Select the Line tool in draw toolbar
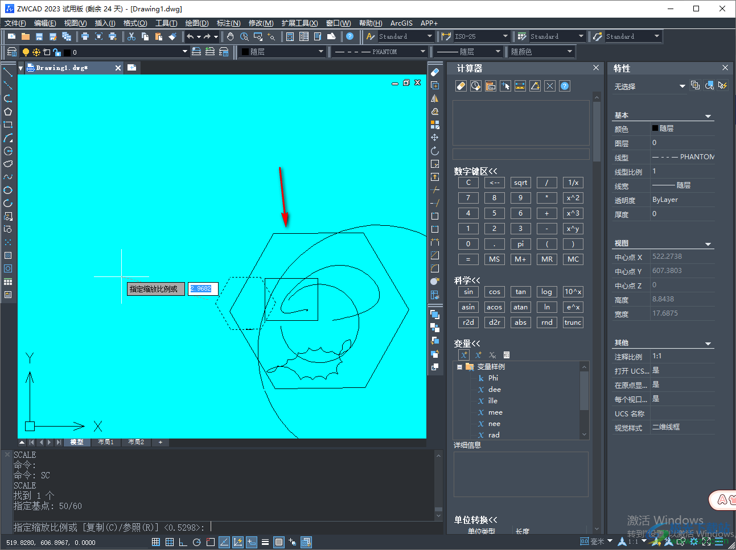This screenshot has width=736, height=550. pos(8,72)
